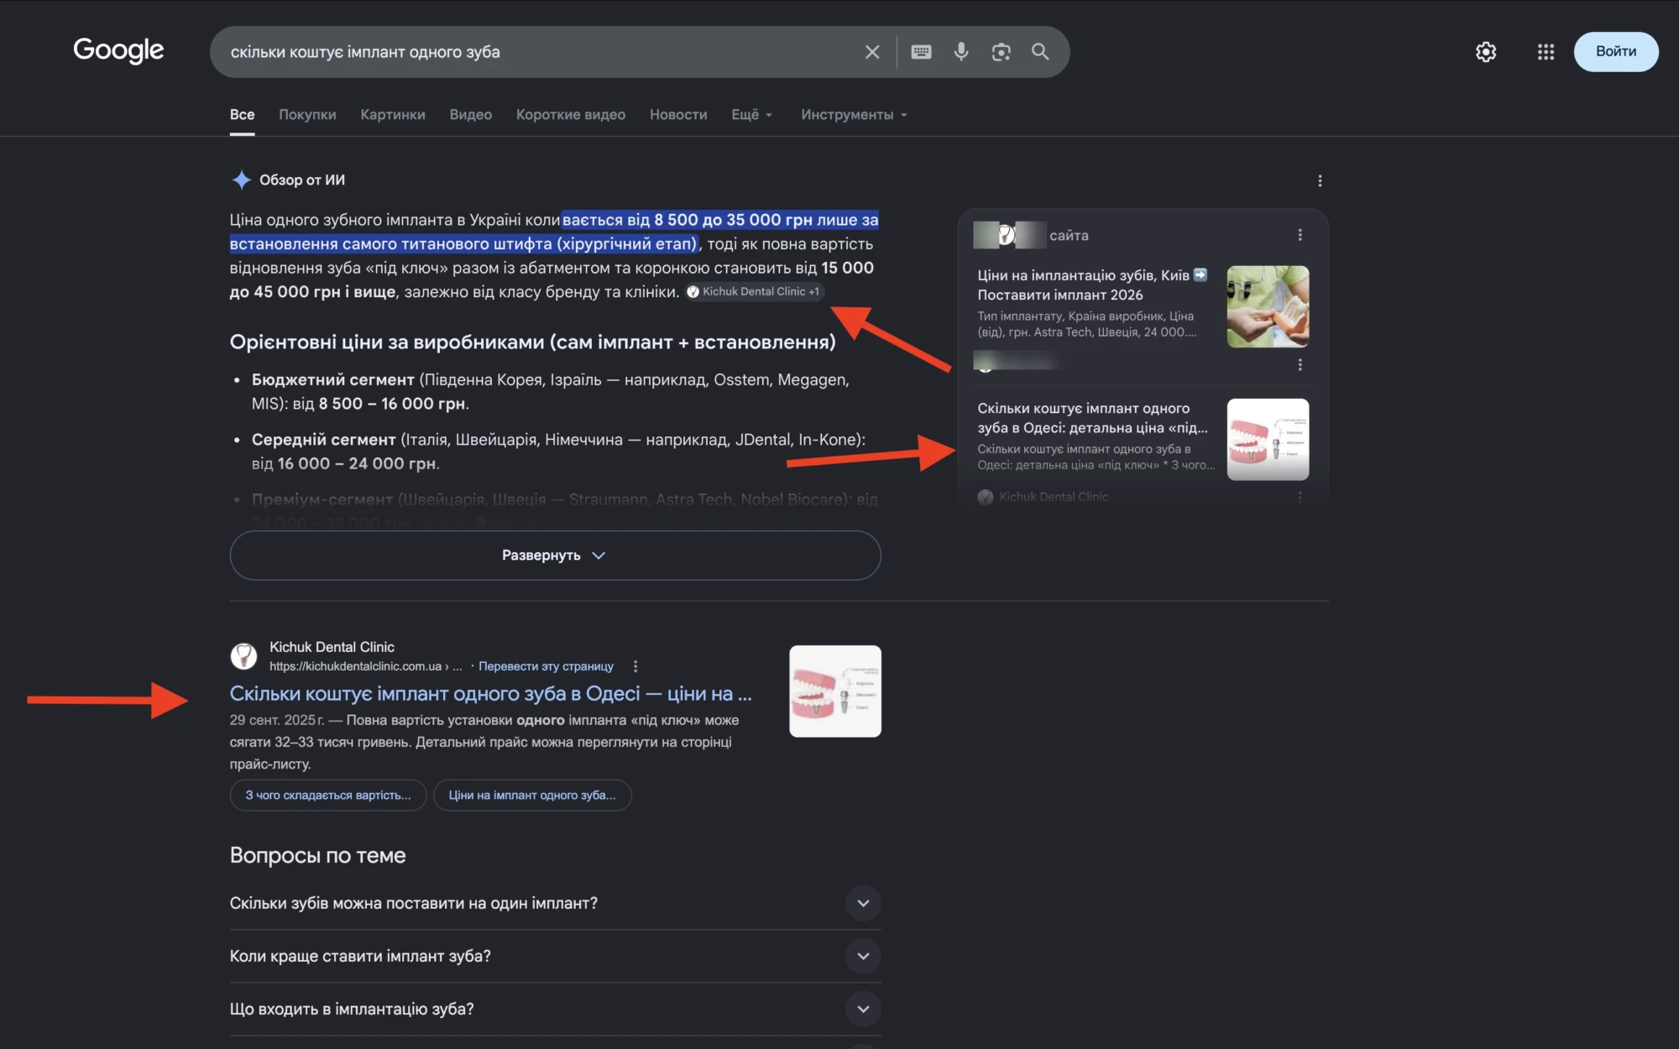The image size is (1679, 1049).
Task: Open the on-screen keyboard input tool
Action: pos(921,52)
